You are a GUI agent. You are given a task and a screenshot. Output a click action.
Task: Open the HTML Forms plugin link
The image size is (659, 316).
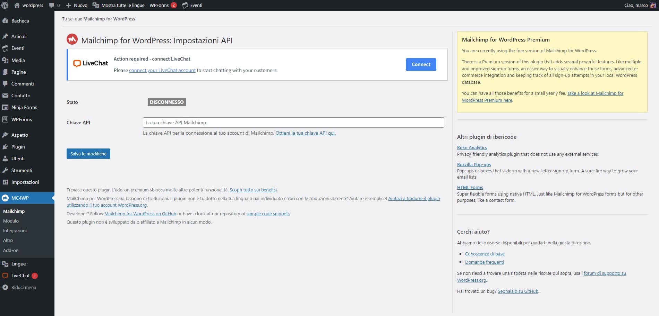470,187
